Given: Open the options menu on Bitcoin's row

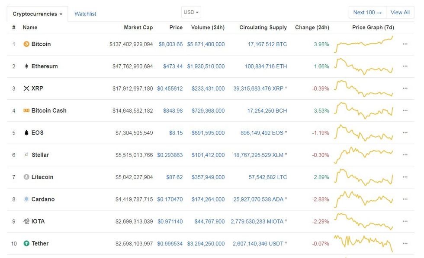Looking at the screenshot, I should coord(405,44).
